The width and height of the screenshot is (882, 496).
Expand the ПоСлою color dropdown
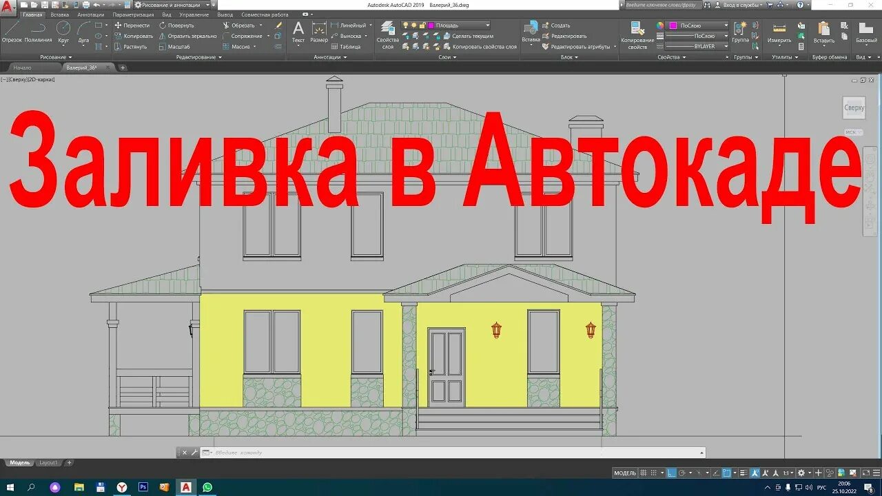pyautogui.click(x=726, y=25)
